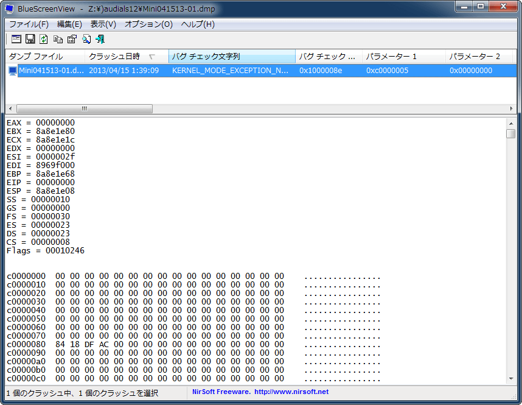Click the EBP = 8a8e1e68 register line

tap(41, 174)
